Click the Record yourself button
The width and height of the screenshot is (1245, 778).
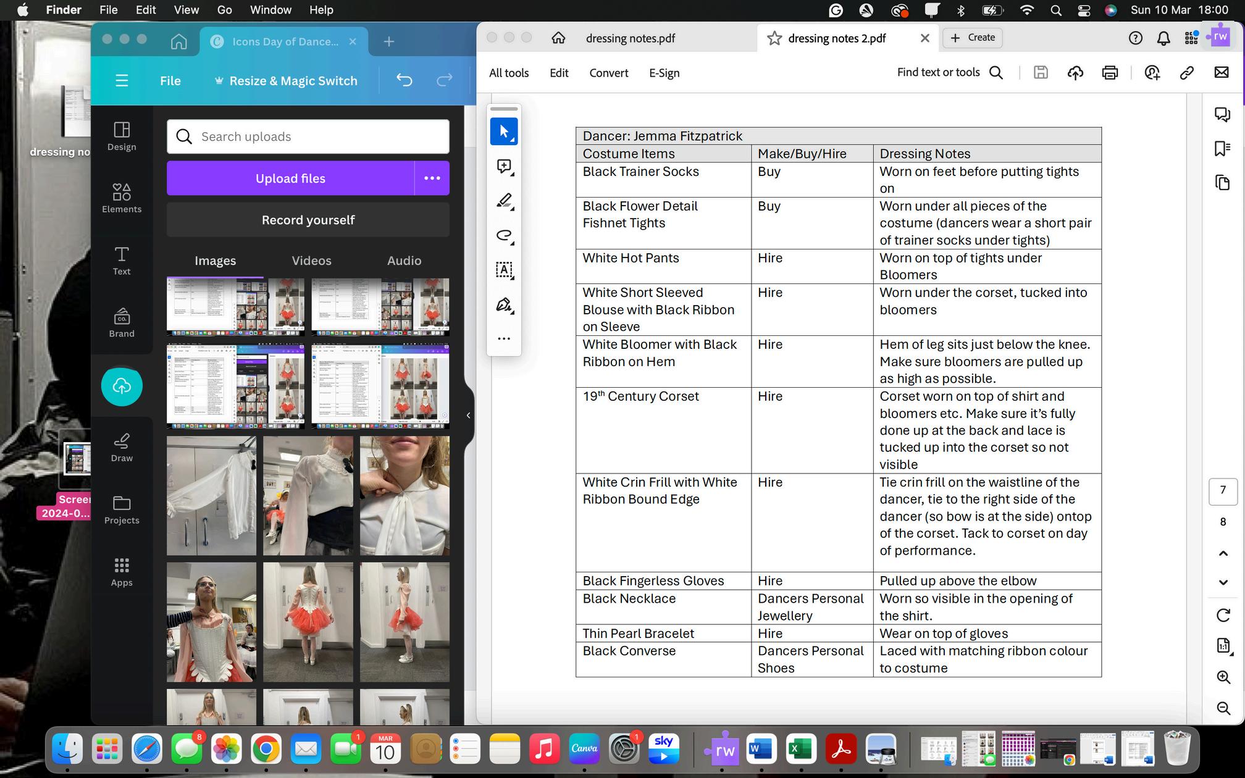[x=308, y=220]
